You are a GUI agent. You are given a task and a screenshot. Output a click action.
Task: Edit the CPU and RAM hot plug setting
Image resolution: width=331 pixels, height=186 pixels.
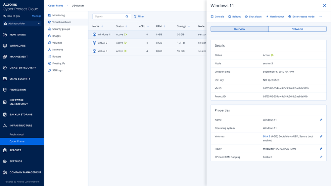point(321,157)
